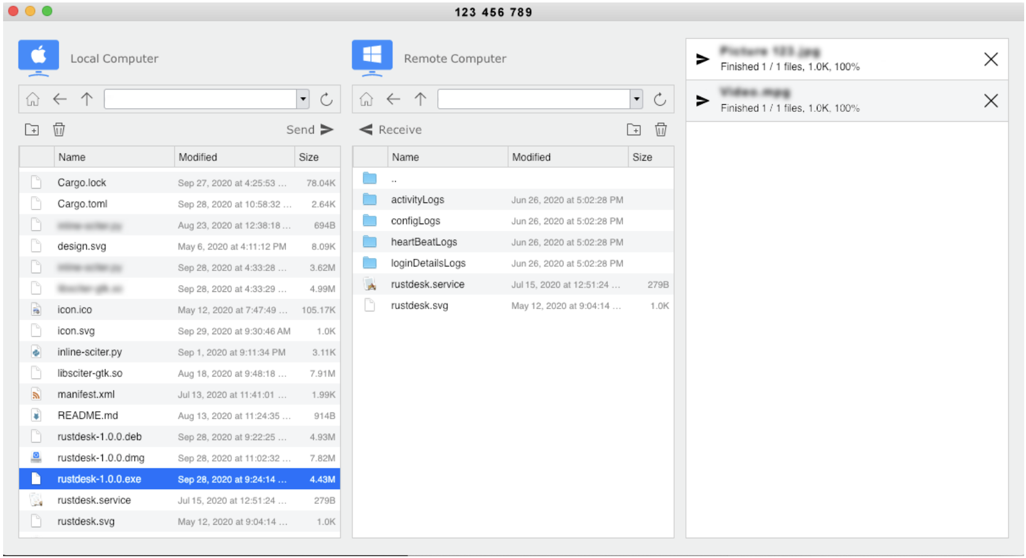
Task: Refresh the remote computer file list
Action: [660, 99]
